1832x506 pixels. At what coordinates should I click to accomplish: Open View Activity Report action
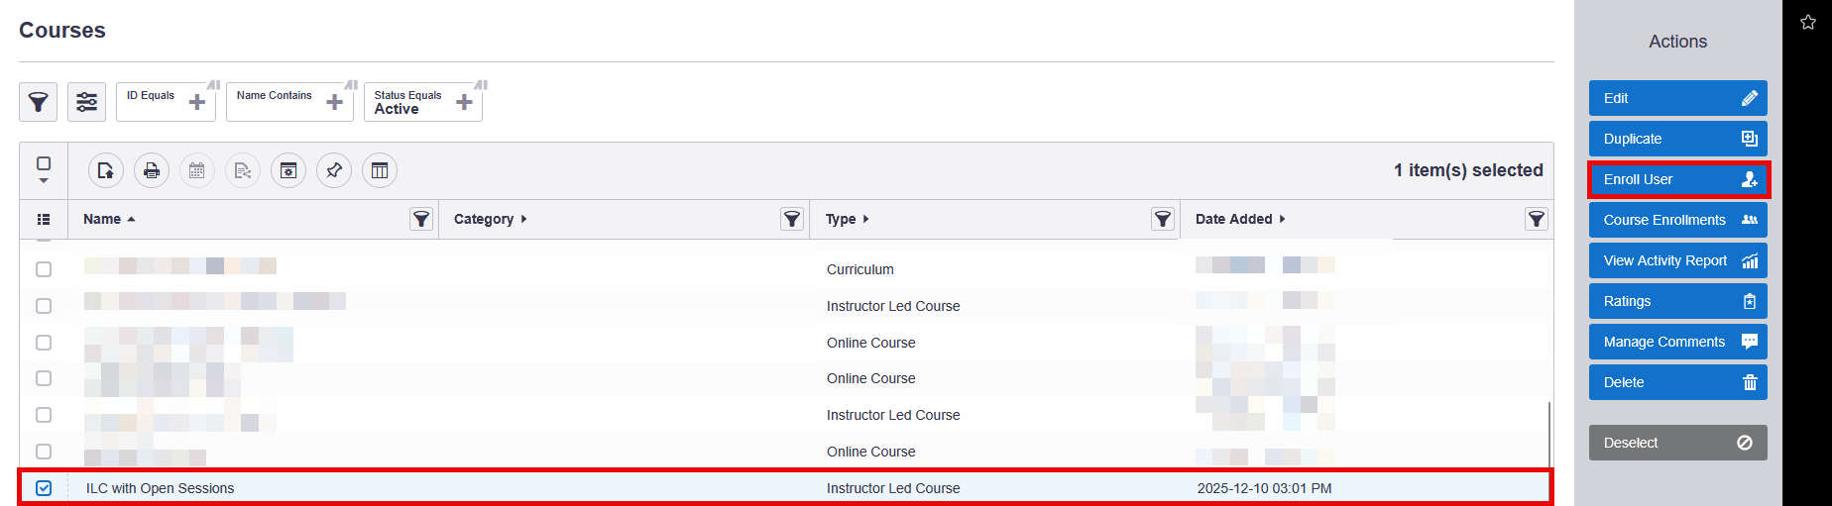click(x=1677, y=260)
